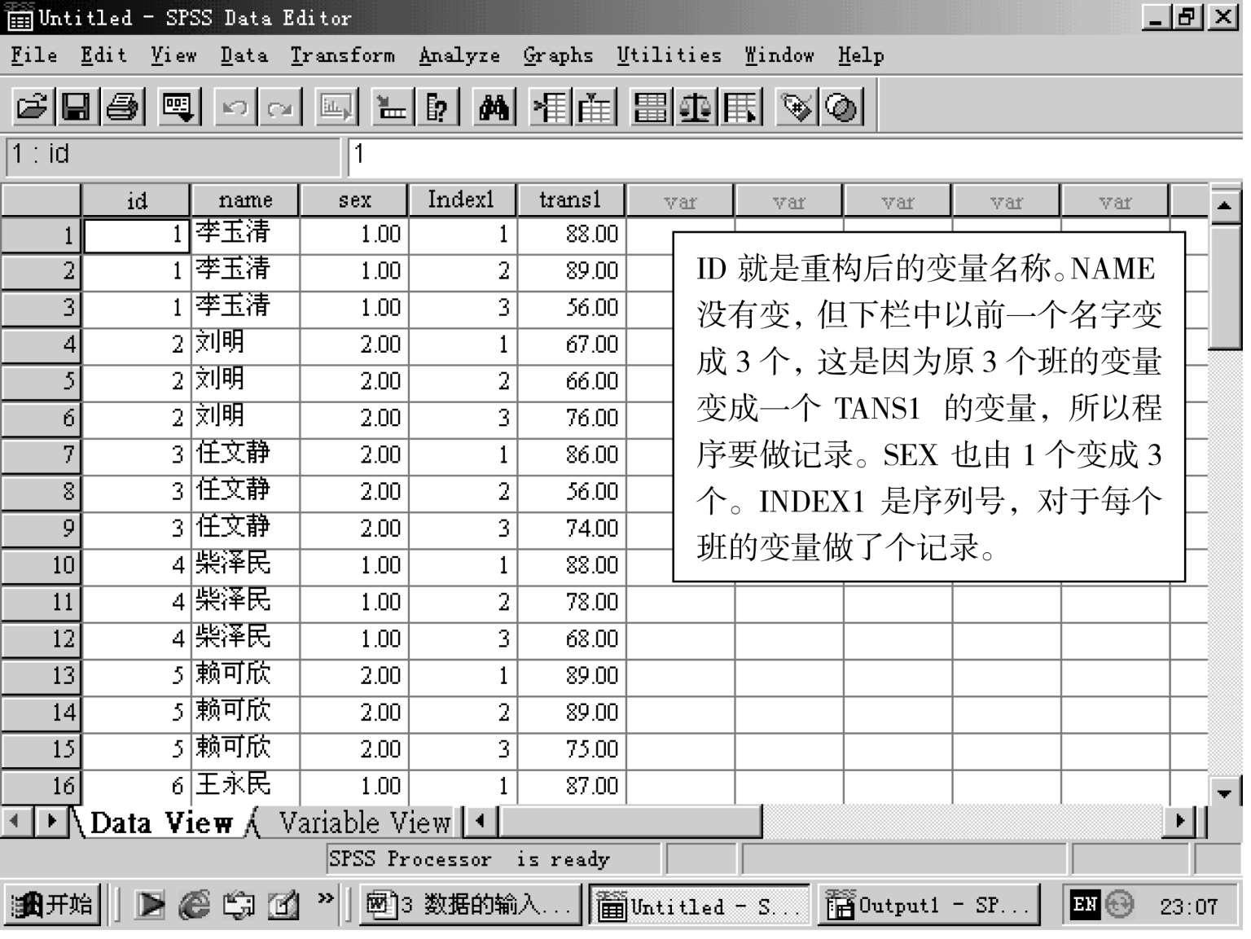Click the name cell in row 4
Image resolution: width=1251 pixels, height=939 pixels.
click(245, 344)
